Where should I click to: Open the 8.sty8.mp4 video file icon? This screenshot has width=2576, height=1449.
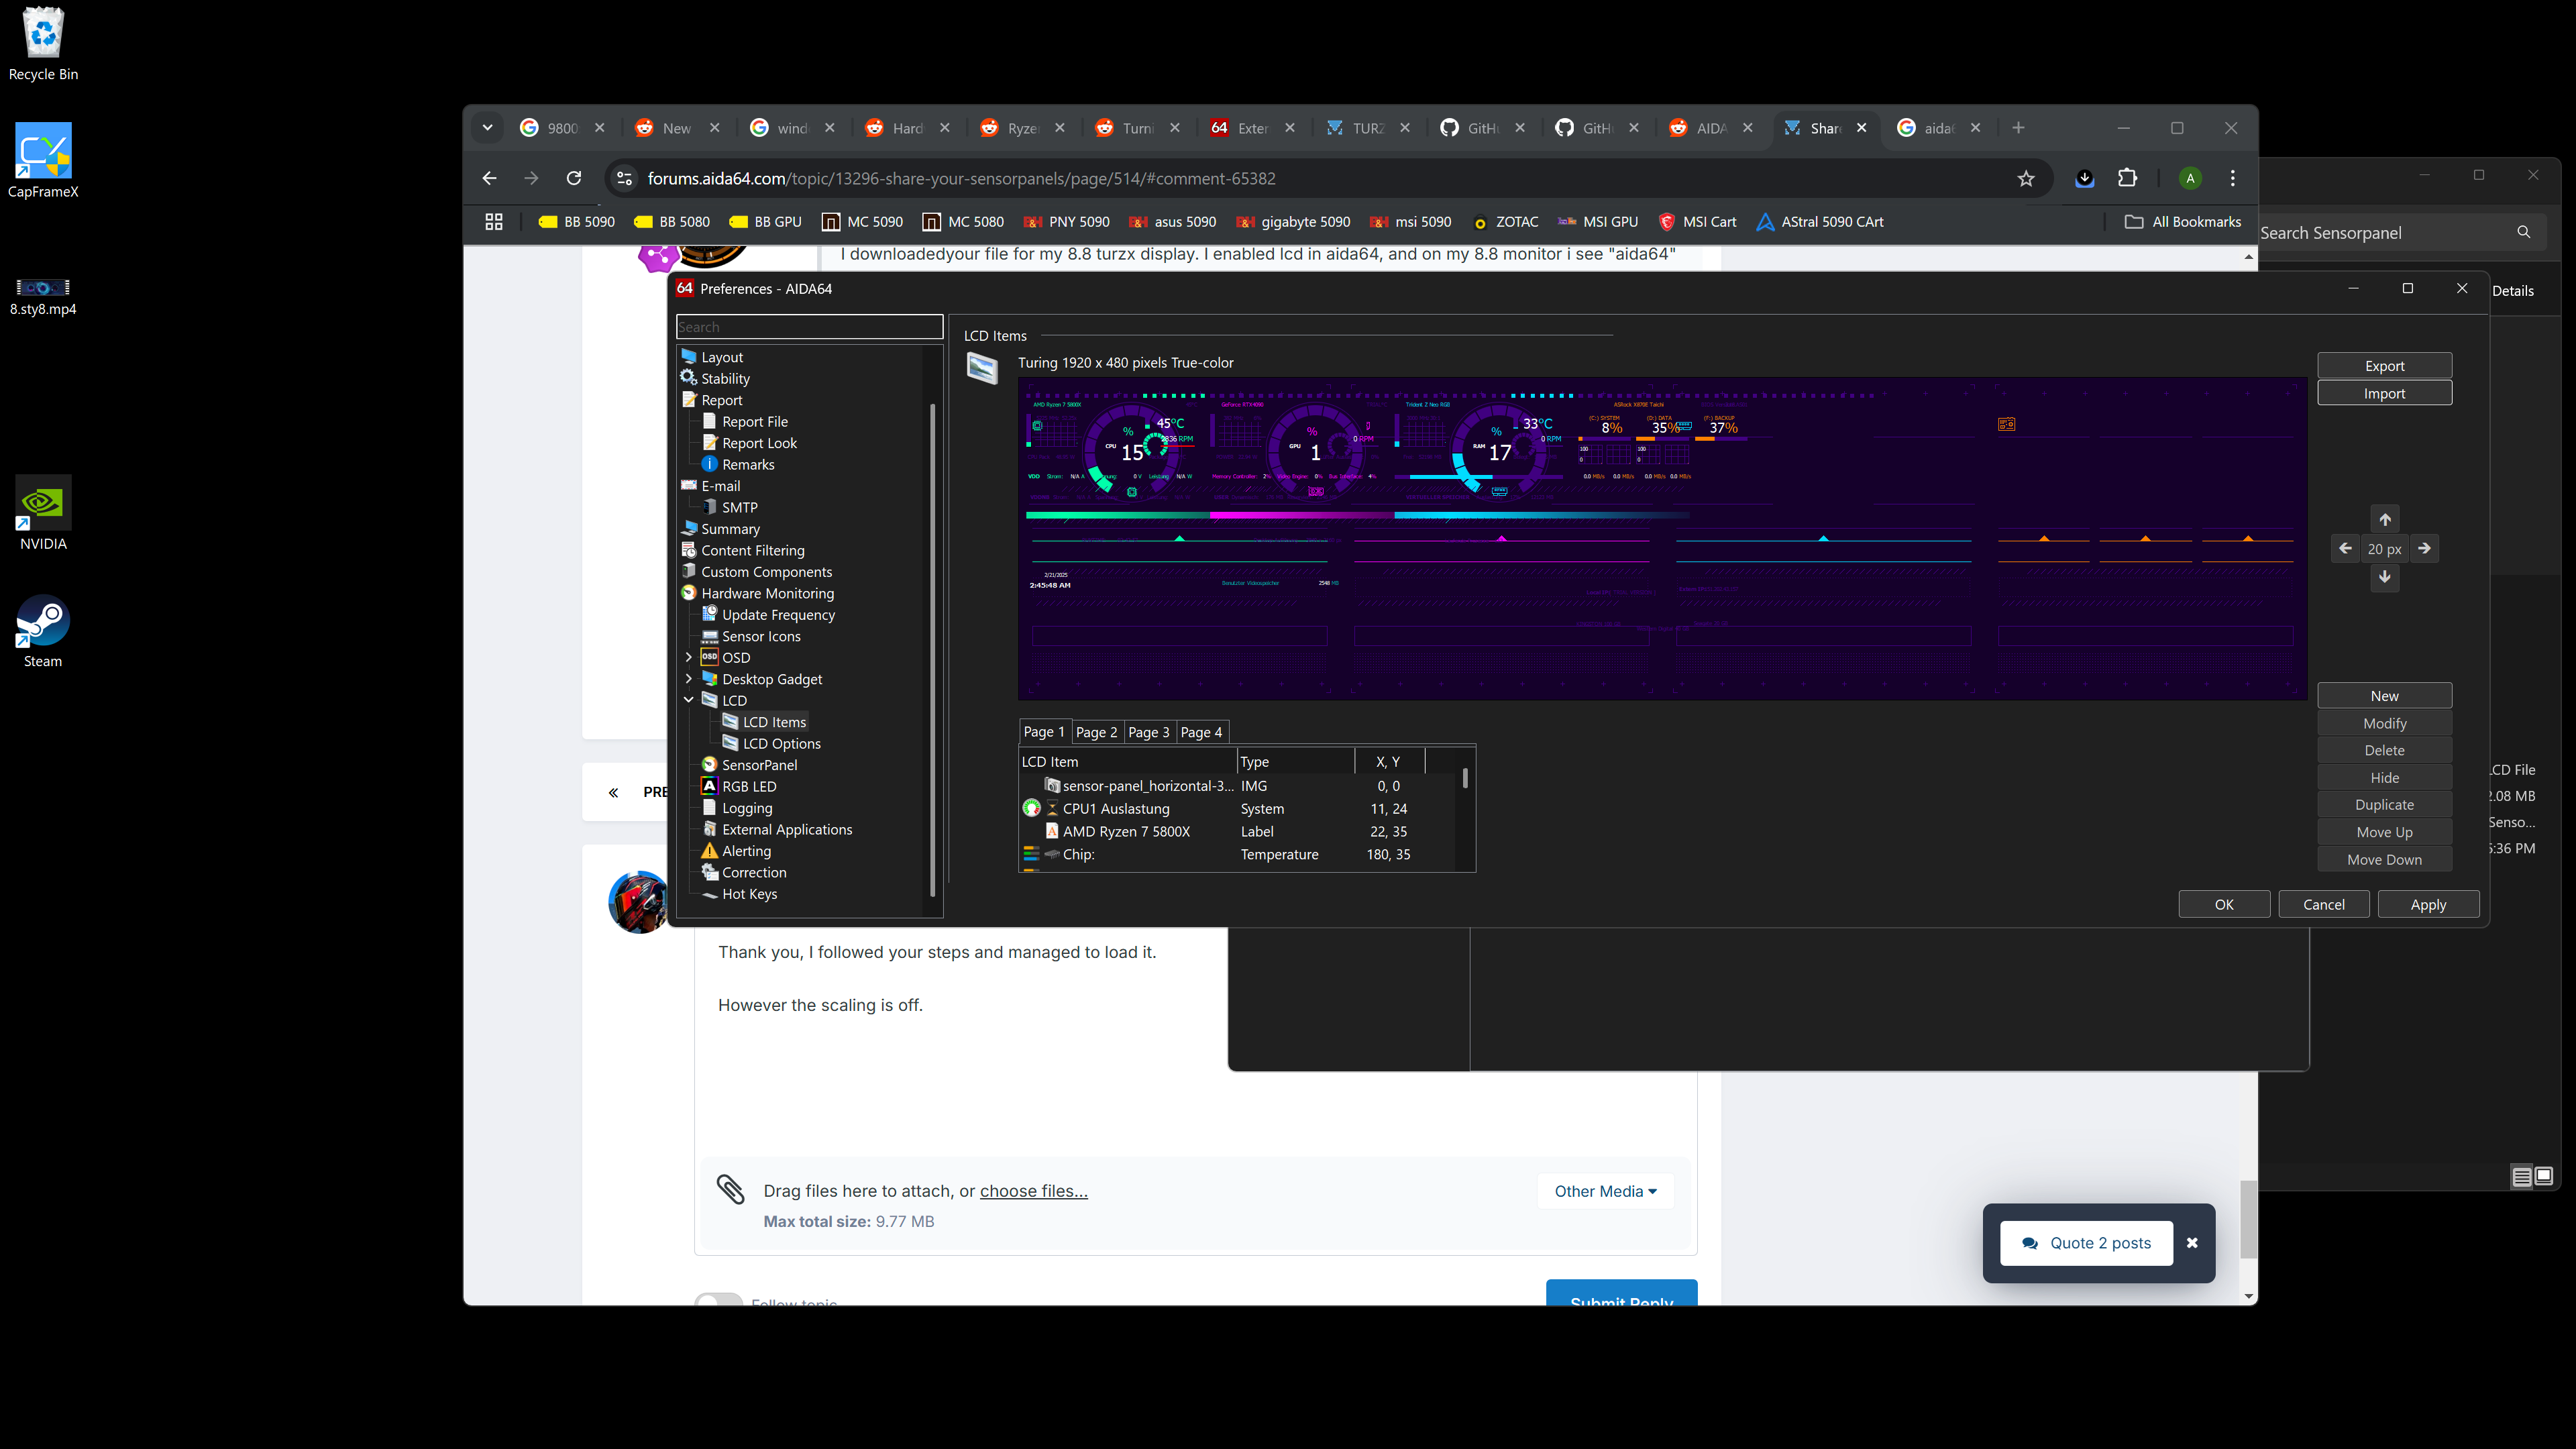pos(43,297)
